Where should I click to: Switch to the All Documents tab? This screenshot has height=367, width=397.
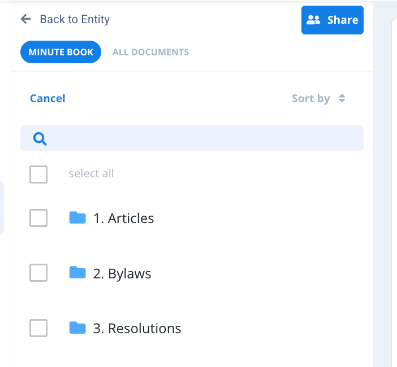pos(150,52)
